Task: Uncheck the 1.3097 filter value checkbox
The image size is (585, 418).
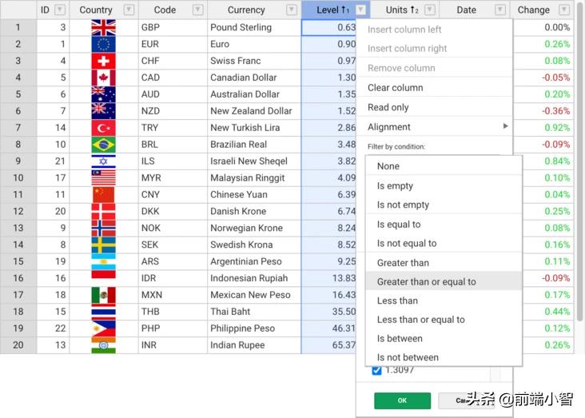Action: [x=377, y=371]
